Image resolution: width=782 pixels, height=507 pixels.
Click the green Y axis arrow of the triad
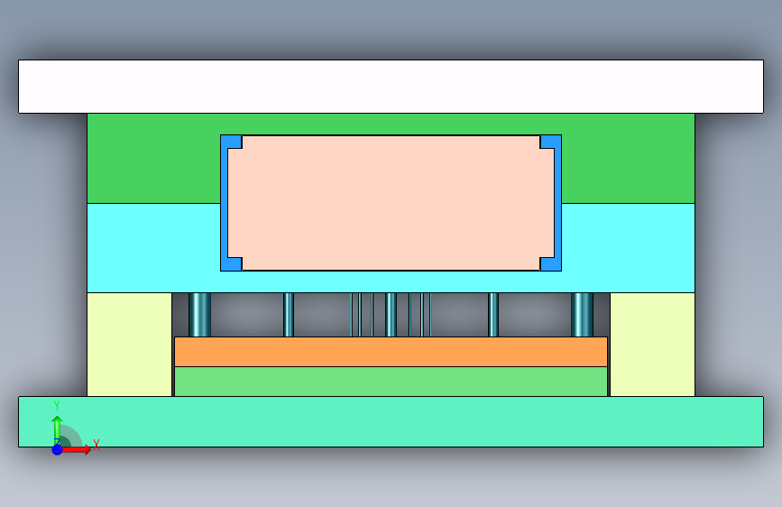click(58, 430)
